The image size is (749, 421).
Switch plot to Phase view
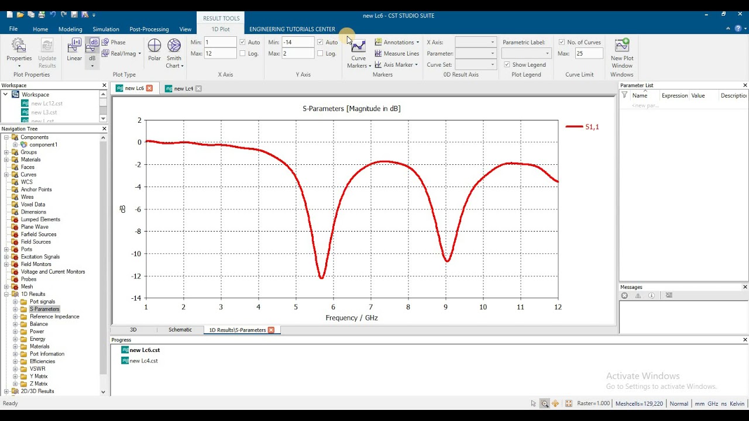(114, 42)
